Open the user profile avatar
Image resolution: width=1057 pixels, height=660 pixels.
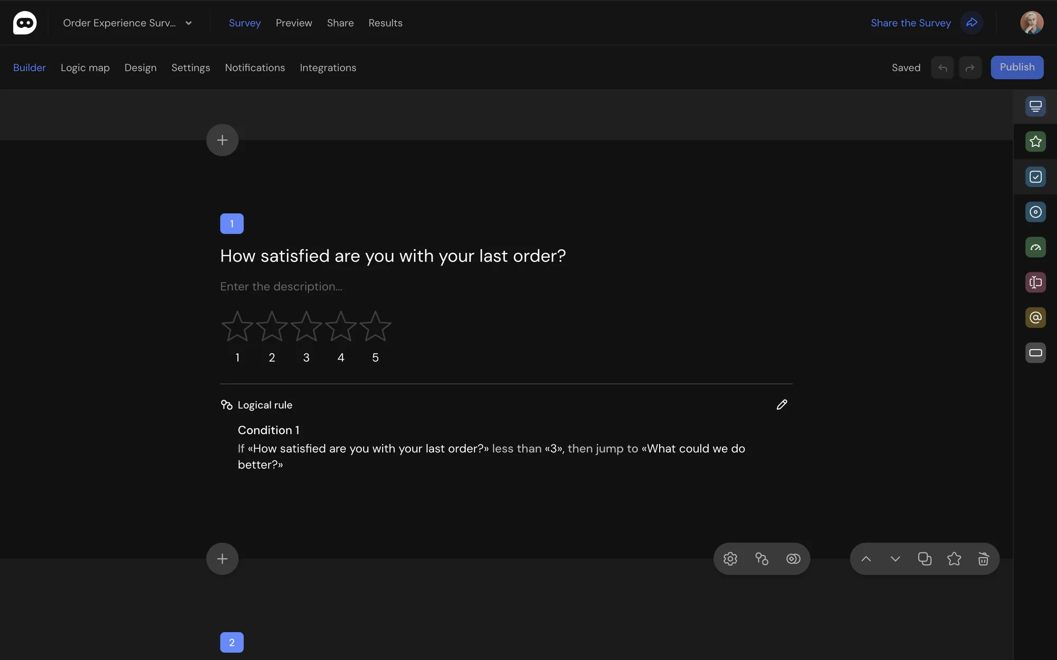tap(1032, 23)
